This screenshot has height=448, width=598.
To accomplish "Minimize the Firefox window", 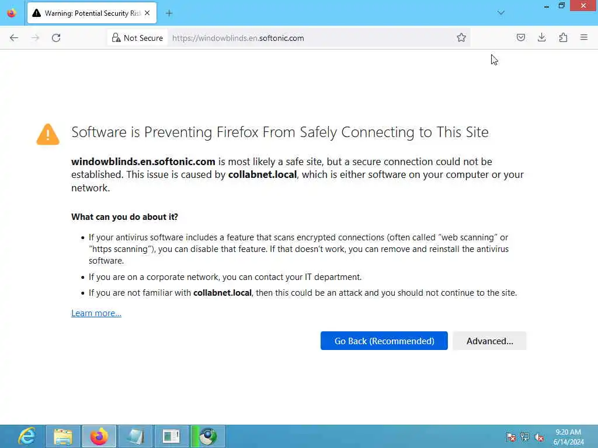I will click(x=547, y=6).
